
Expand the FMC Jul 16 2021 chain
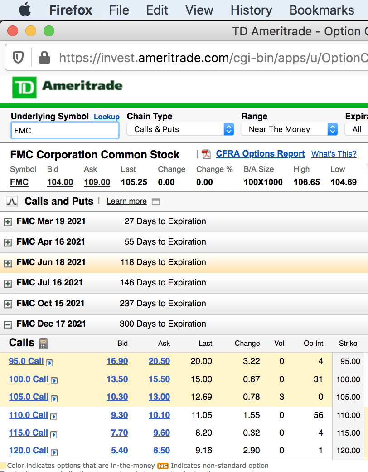[8, 284]
